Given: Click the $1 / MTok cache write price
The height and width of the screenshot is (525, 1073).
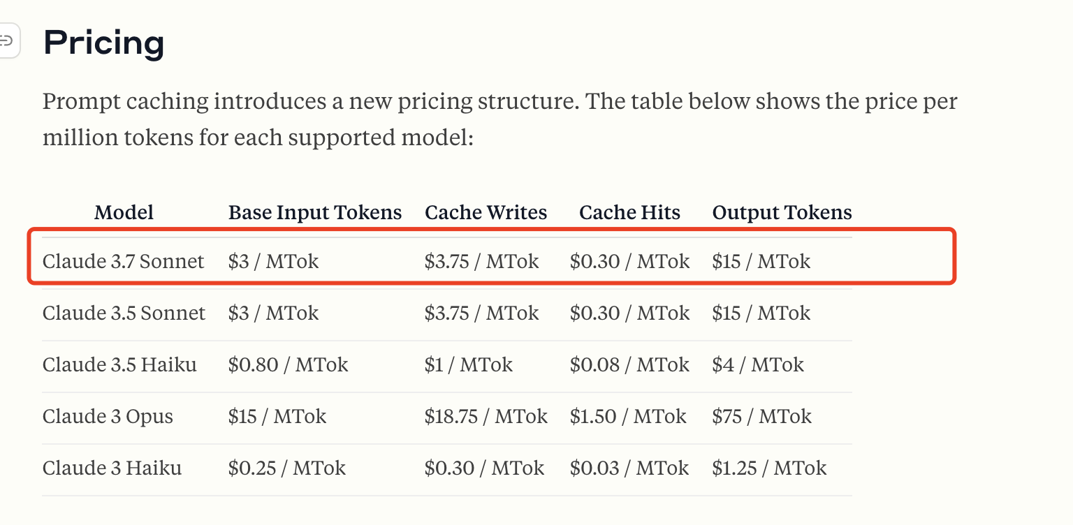Looking at the screenshot, I should (x=469, y=364).
